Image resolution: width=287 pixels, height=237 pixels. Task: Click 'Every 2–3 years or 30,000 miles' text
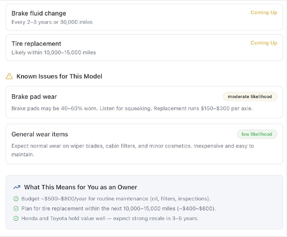52,22
